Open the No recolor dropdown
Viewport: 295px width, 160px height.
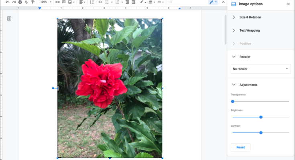(260, 69)
